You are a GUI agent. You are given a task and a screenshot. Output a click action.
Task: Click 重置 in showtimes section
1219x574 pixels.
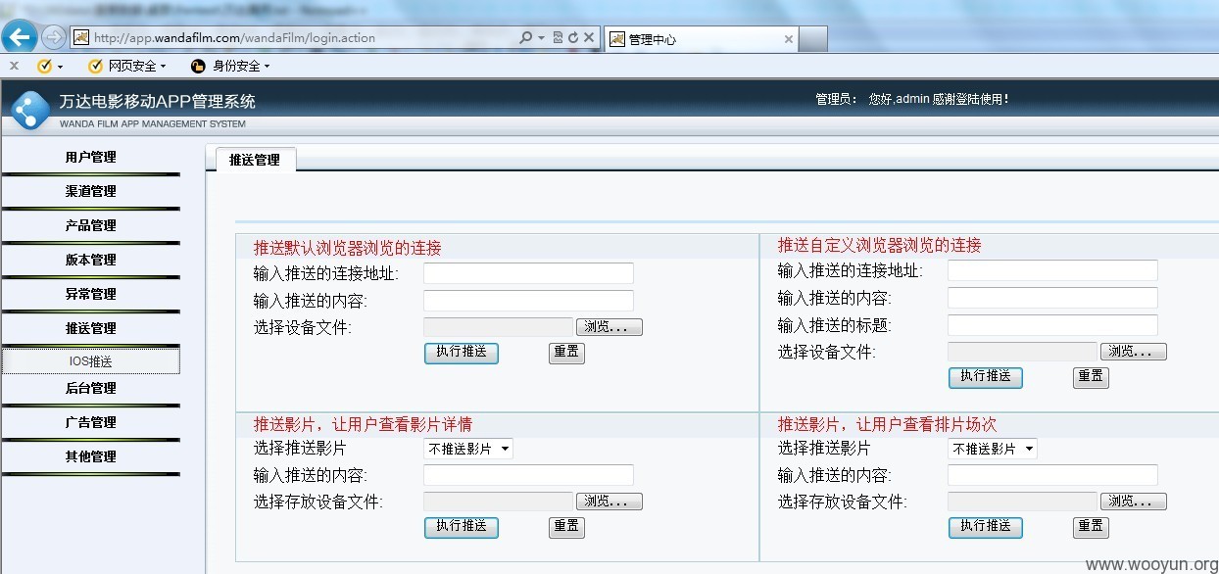(x=1091, y=527)
